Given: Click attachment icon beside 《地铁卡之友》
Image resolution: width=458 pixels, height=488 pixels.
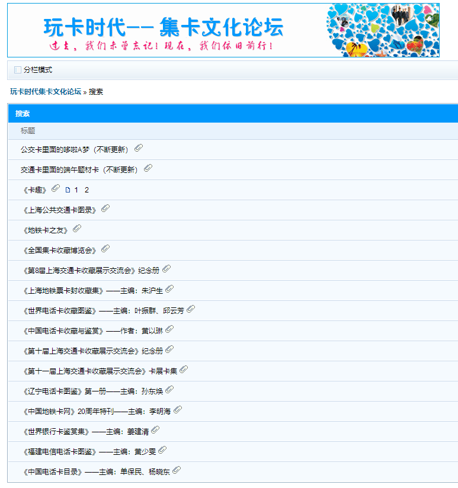Looking at the screenshot, I should point(77,229).
